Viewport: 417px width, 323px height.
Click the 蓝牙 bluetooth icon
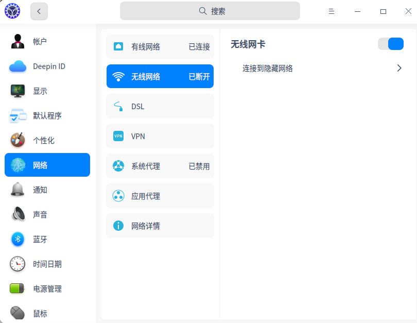point(18,239)
